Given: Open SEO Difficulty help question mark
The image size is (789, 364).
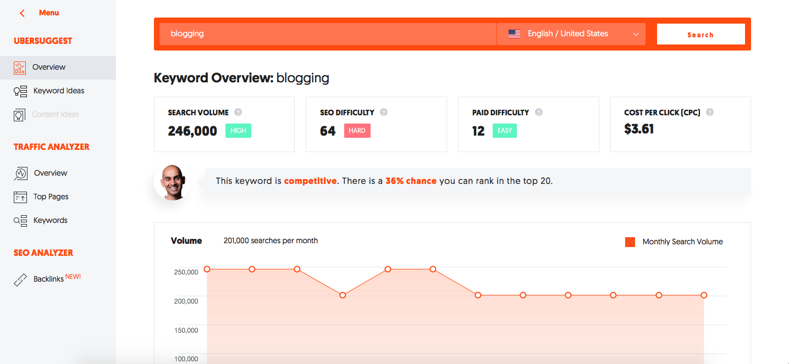Looking at the screenshot, I should tap(384, 112).
